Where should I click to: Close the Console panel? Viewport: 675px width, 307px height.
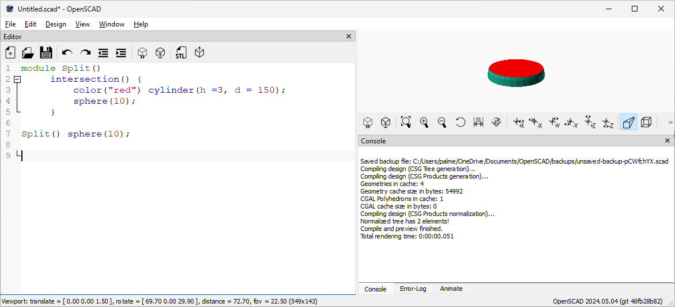tap(668, 141)
